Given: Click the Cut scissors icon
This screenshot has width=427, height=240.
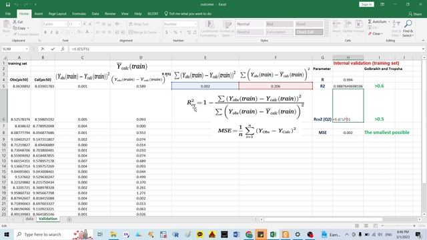Looking at the screenshot, I should (x=15, y=22).
